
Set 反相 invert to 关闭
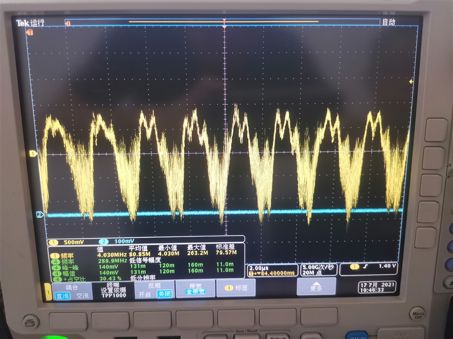click(x=165, y=294)
